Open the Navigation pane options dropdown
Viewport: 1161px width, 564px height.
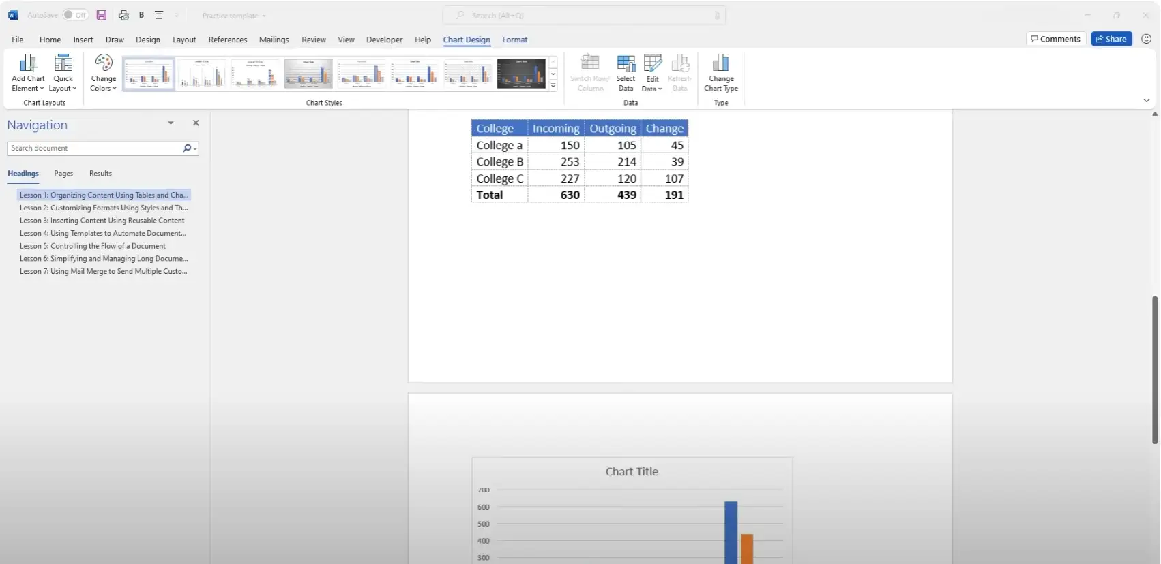[171, 123]
